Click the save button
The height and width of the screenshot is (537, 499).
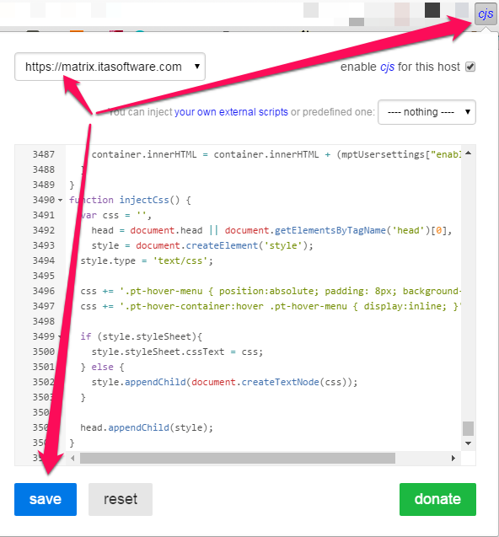click(x=46, y=499)
